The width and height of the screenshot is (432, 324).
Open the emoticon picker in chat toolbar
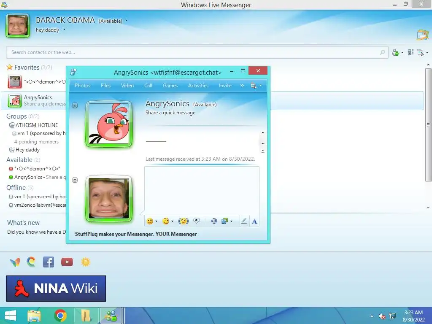pos(150,221)
